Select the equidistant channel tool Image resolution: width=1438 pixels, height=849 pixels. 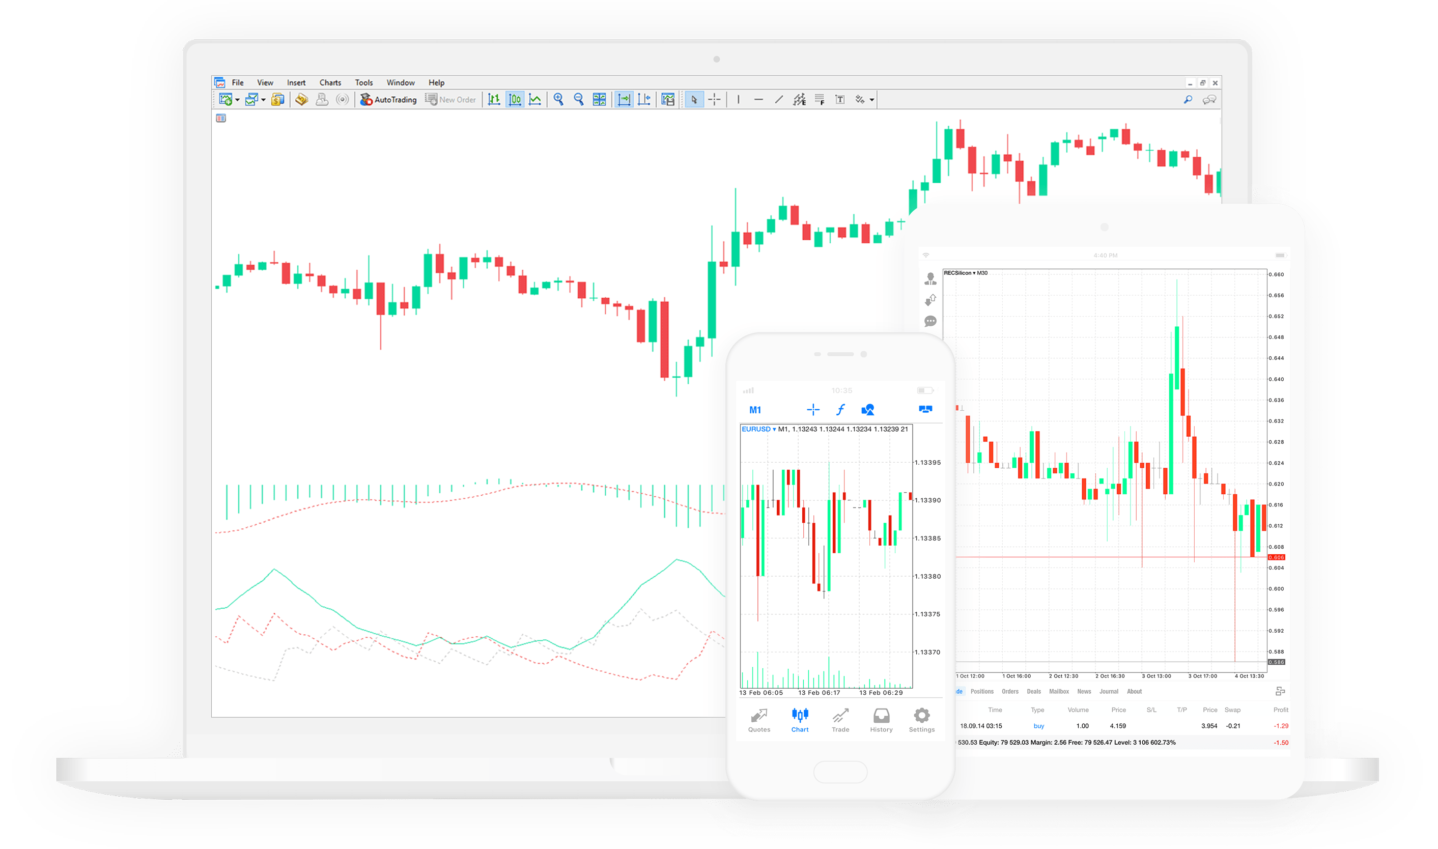[x=800, y=100]
